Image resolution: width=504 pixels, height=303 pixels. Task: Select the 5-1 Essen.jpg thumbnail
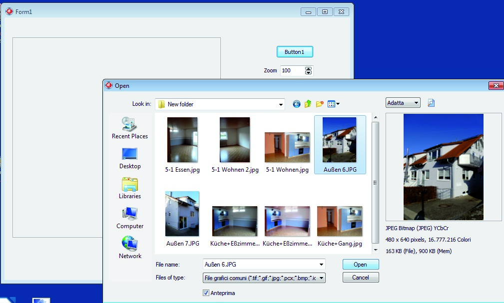coord(182,145)
